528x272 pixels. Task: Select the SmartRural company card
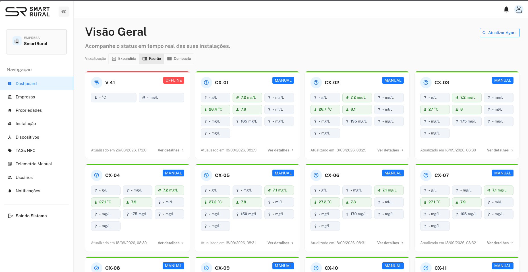[x=36, y=42]
